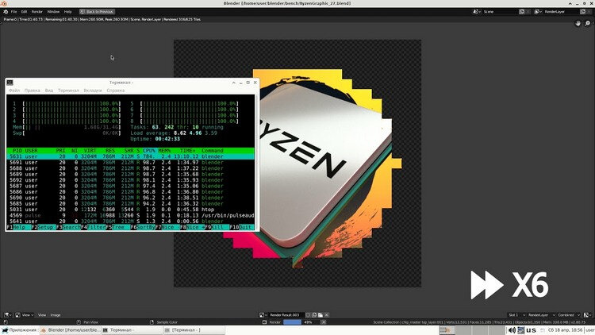Click htop F5 Tree button
Image resolution: width=595 pixels, height=335 pixels.
tap(118, 227)
